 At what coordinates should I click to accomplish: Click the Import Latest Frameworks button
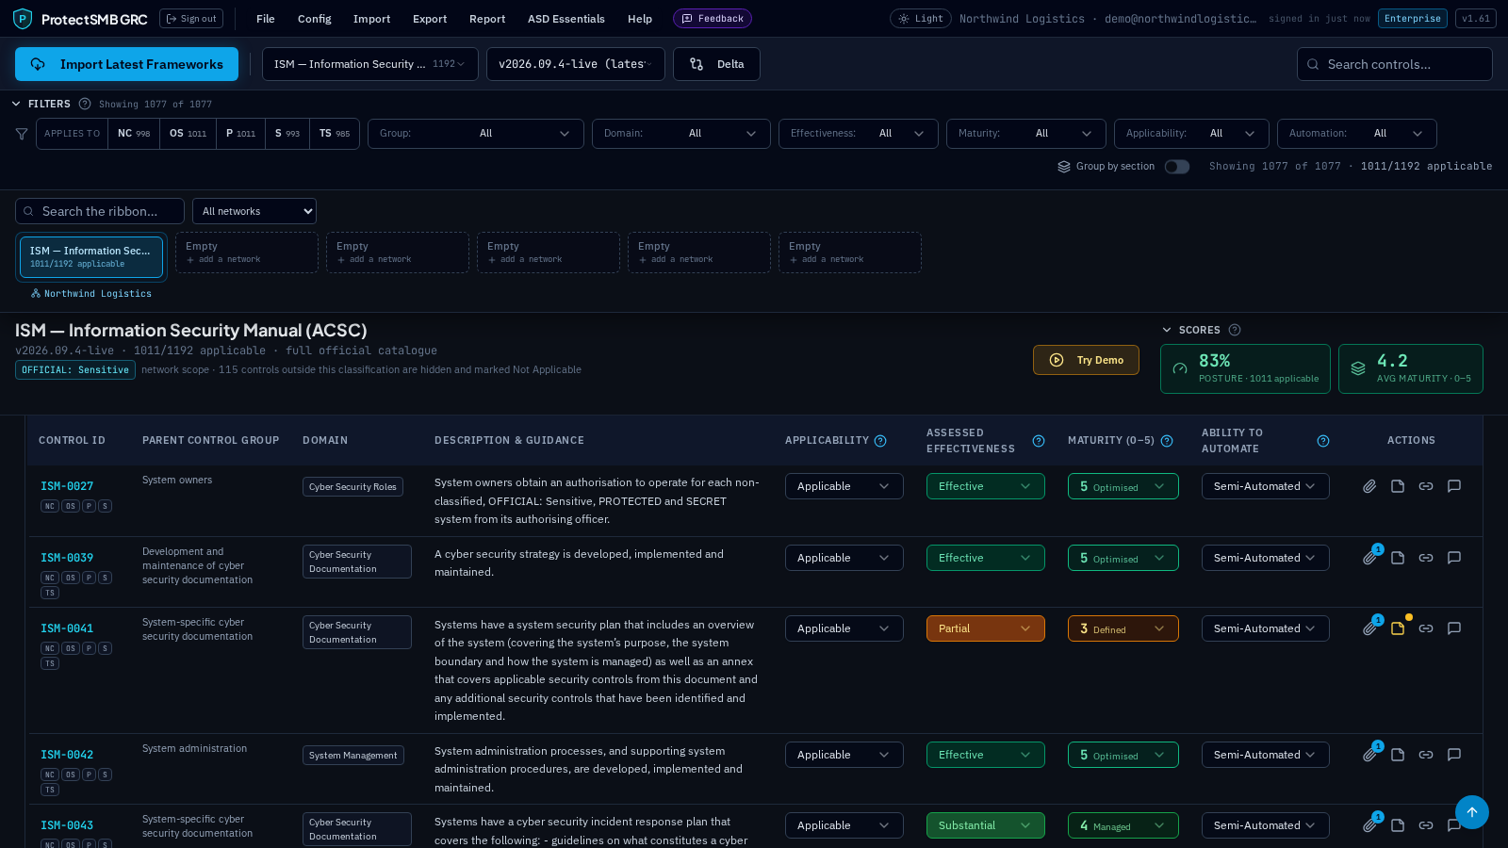(x=126, y=64)
